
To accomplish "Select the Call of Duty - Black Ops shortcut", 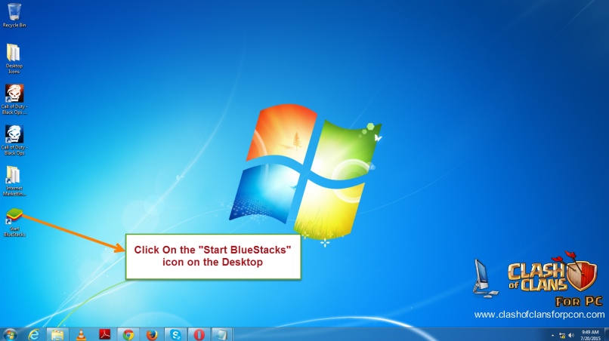I will coord(14,140).
